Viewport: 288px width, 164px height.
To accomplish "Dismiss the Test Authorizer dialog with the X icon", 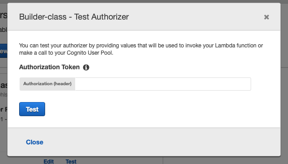I will (266, 17).
